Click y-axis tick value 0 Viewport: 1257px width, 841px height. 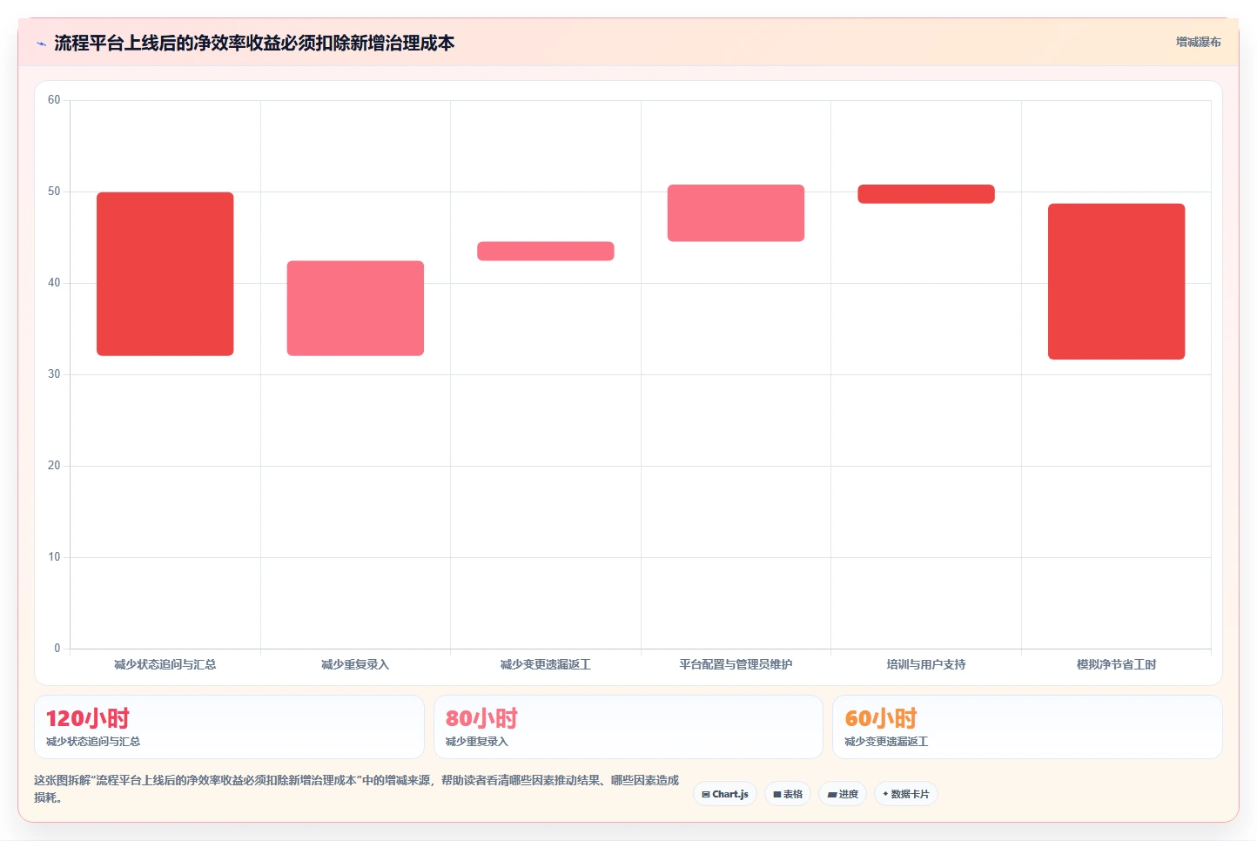click(x=57, y=649)
